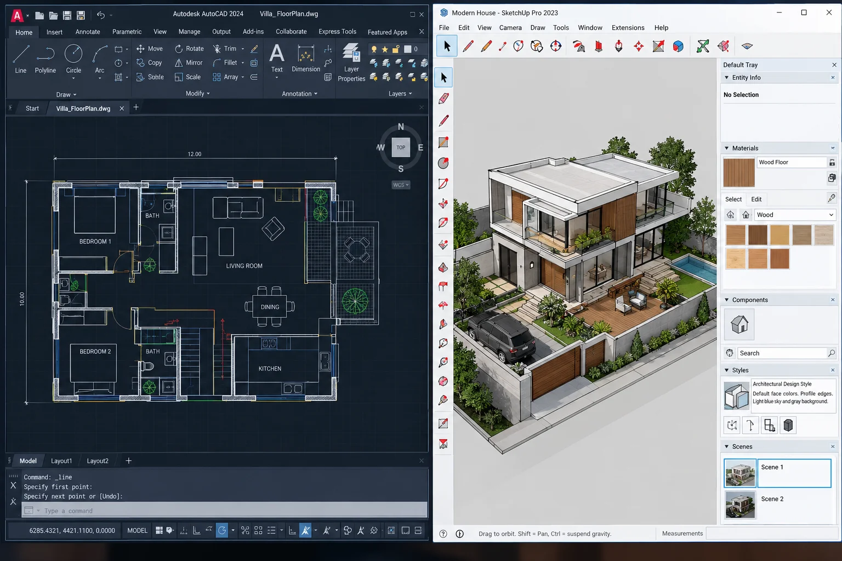Add a new layout with plus button
The image size is (842, 561).
129,461
